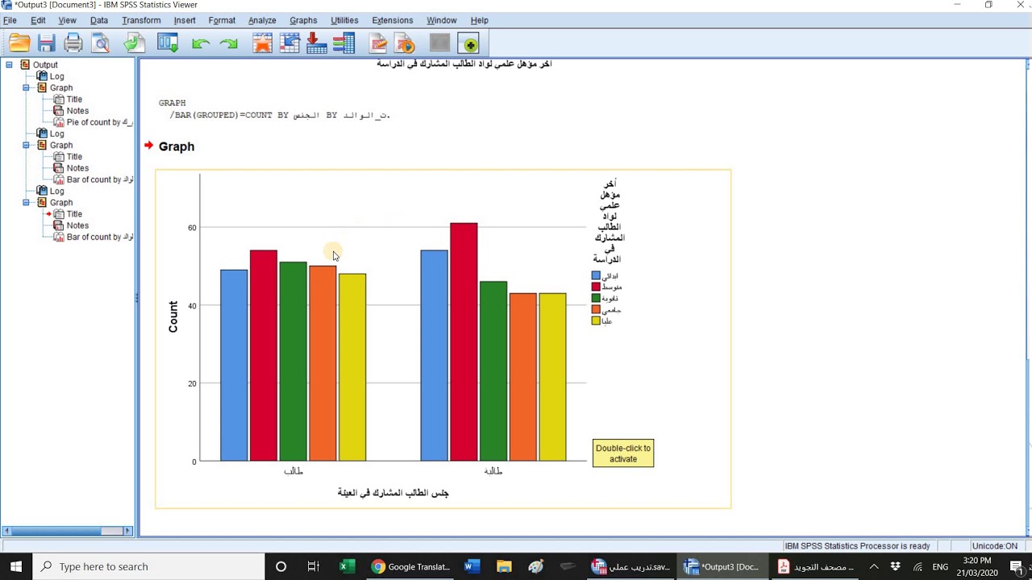Screen dimensions: 1032x580
Task: Open Print Preview from the toolbar
Action: click(101, 43)
